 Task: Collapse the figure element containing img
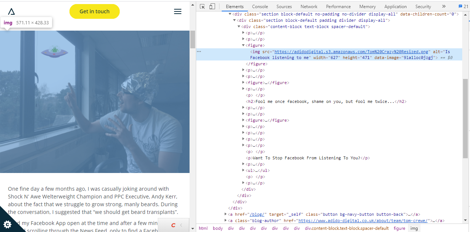coord(243,45)
